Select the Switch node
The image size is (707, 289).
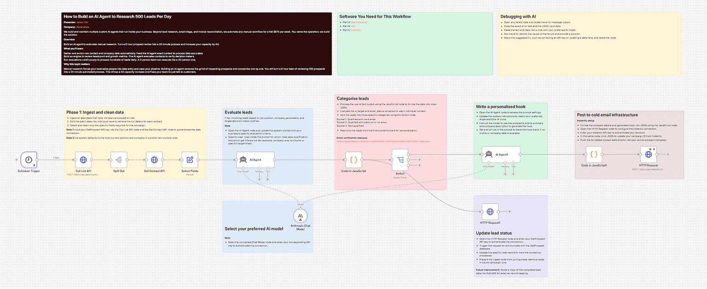pos(400,160)
